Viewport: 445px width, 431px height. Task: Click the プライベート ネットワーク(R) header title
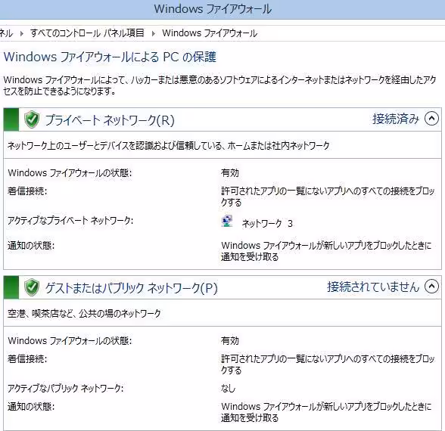110,120
